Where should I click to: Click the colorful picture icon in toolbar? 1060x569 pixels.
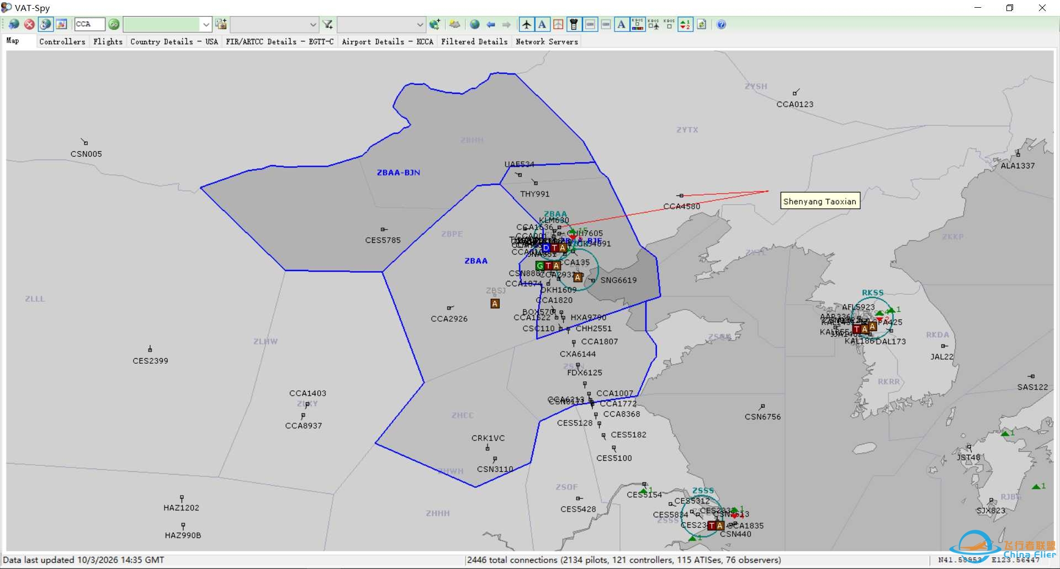(x=61, y=24)
